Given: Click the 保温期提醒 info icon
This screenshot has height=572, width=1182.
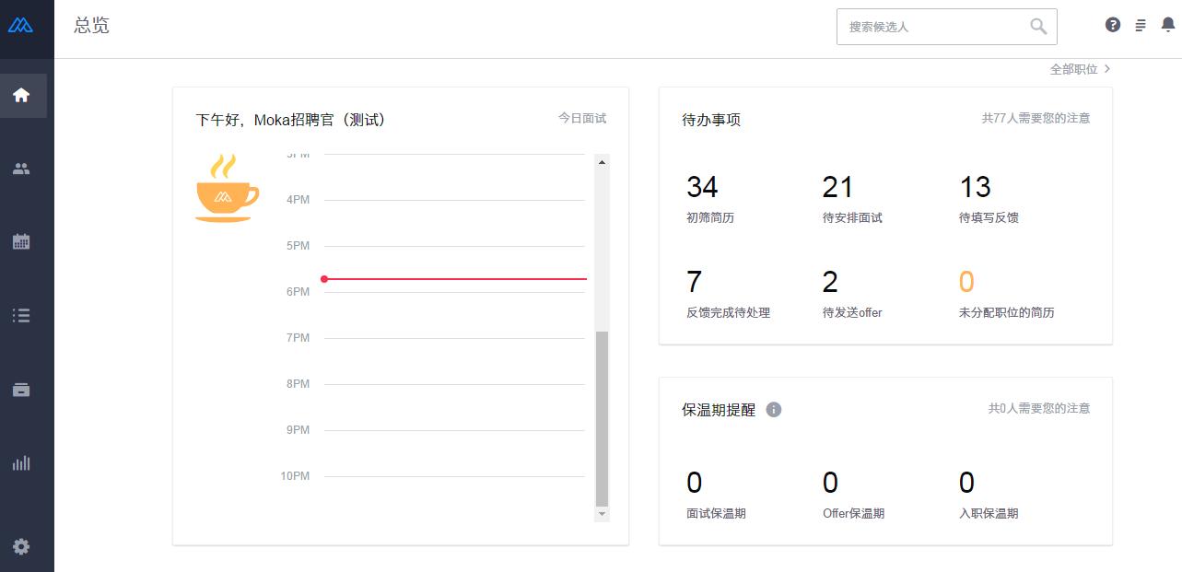Looking at the screenshot, I should [x=774, y=410].
